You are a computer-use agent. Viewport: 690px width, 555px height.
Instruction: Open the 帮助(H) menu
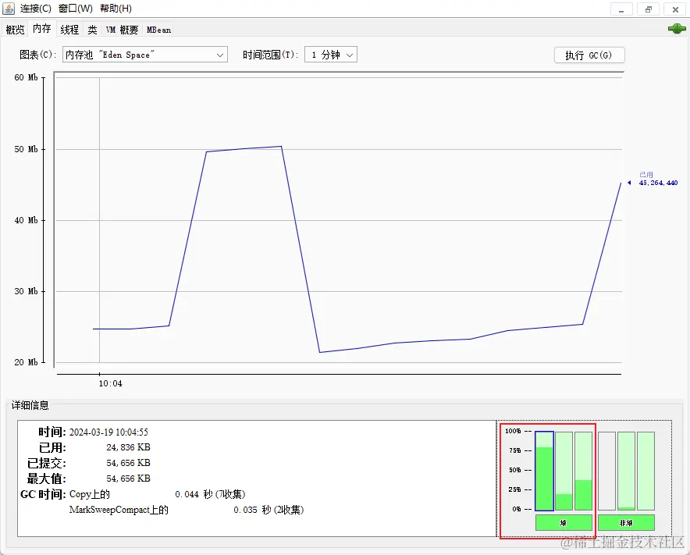coord(116,9)
